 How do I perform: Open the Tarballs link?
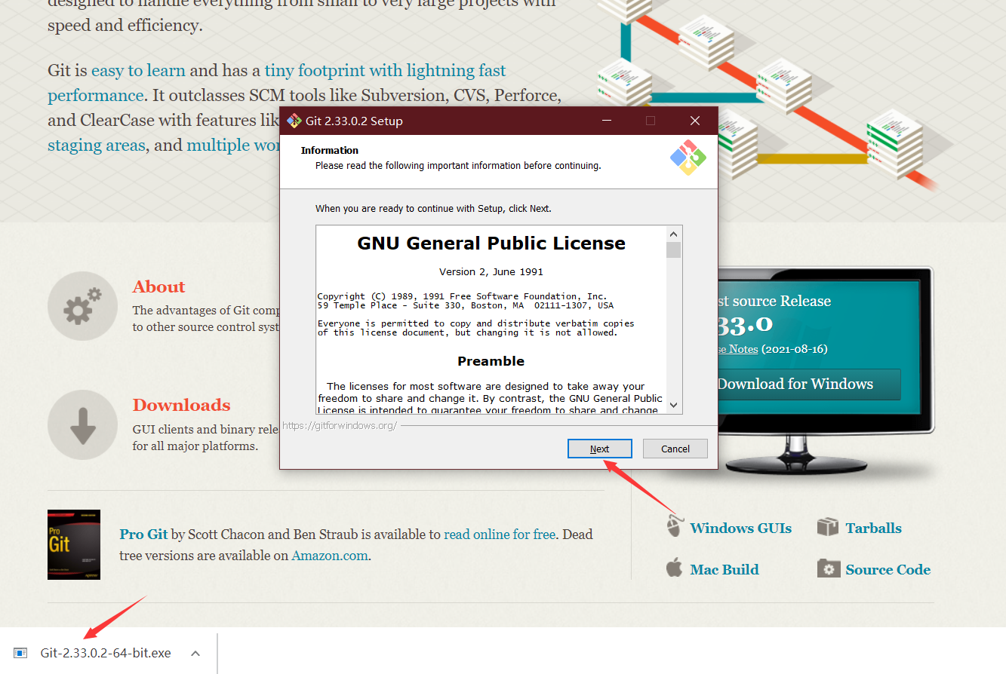tap(873, 528)
